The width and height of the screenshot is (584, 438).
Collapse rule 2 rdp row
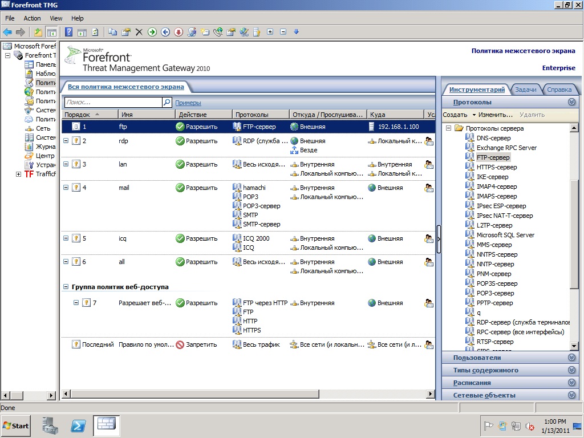click(x=66, y=141)
